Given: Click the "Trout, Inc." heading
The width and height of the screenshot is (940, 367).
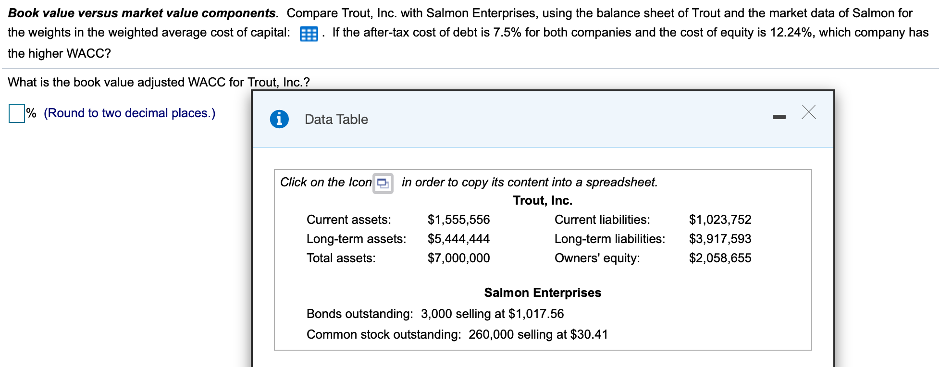Looking at the screenshot, I should 542,200.
